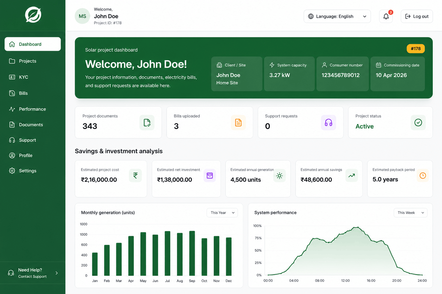
Task: Click the ₹48,600.00 annual savings value
Action: tap(316, 180)
